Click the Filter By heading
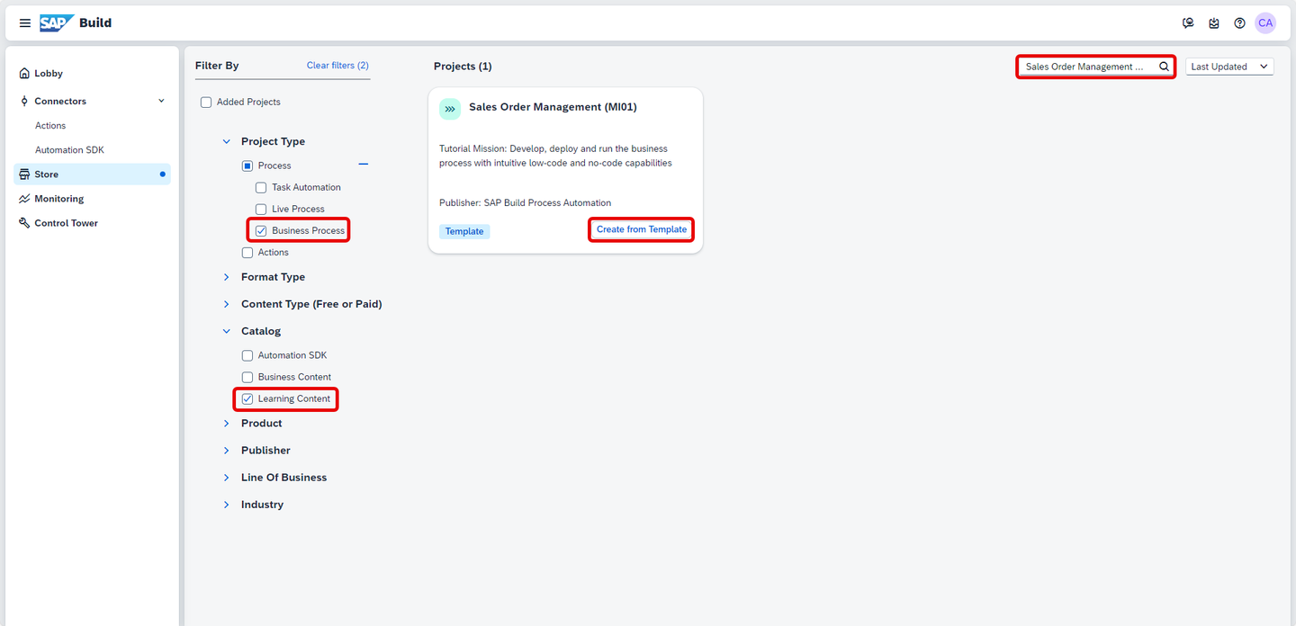Viewport: 1296px width, 626px height. (x=217, y=66)
